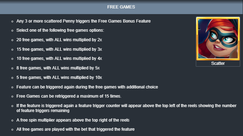
Task: Click the bullet beside '8 free games' line
Action: [12, 68]
